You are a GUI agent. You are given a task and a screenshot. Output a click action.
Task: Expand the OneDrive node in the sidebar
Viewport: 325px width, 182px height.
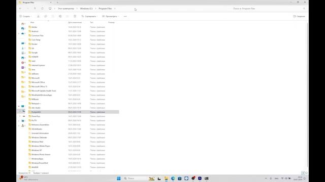(x=19, y=33)
